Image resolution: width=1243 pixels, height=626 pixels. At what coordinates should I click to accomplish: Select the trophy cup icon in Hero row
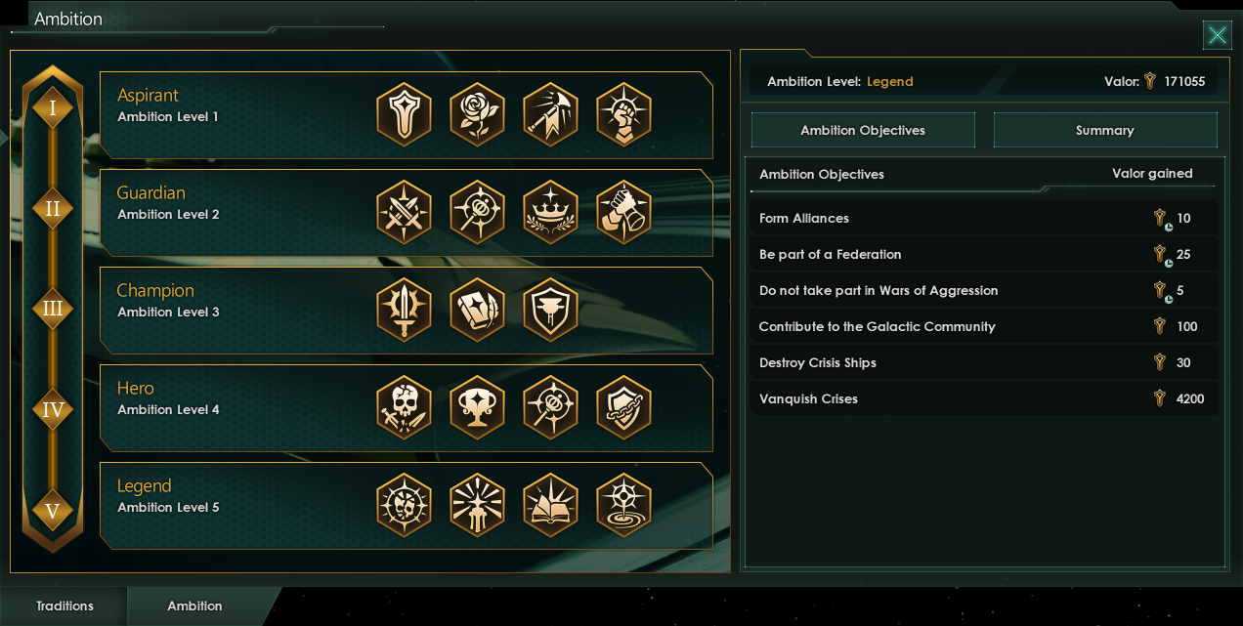pos(477,407)
